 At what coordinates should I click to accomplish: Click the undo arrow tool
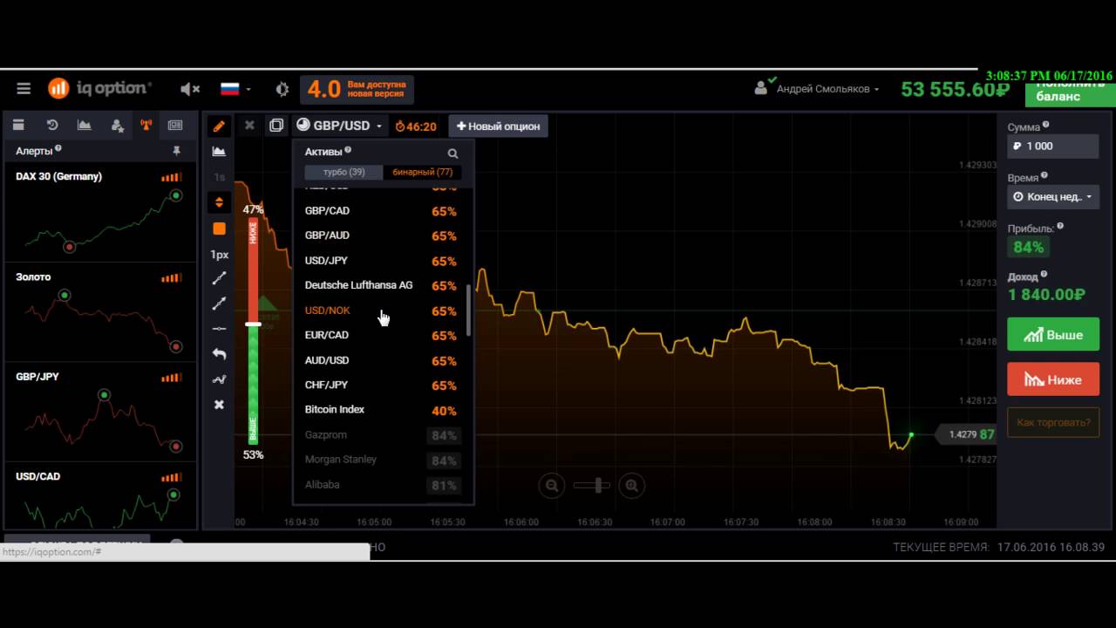pyautogui.click(x=219, y=354)
